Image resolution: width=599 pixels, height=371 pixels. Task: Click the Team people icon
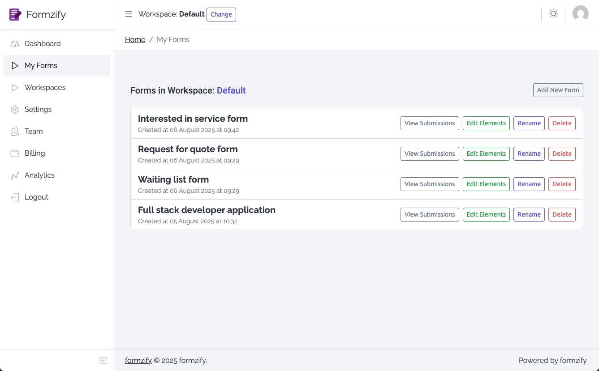click(x=15, y=132)
